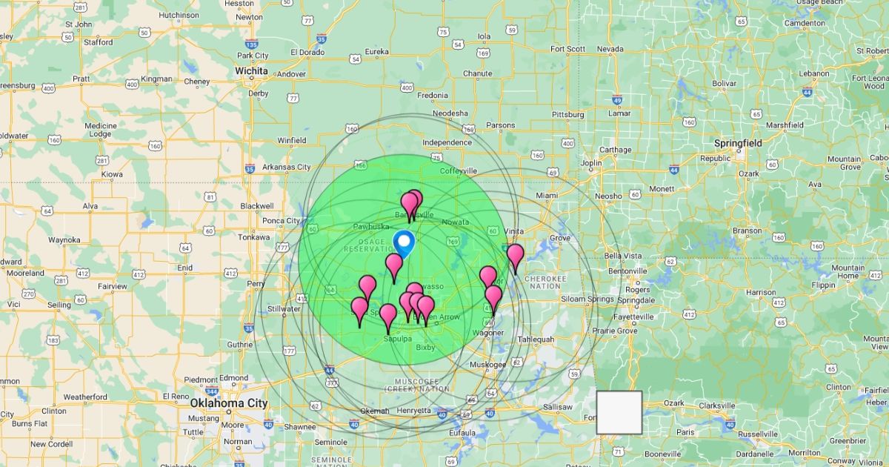Select the Joplin label
Screen dimensions: 889x467
click(x=591, y=163)
